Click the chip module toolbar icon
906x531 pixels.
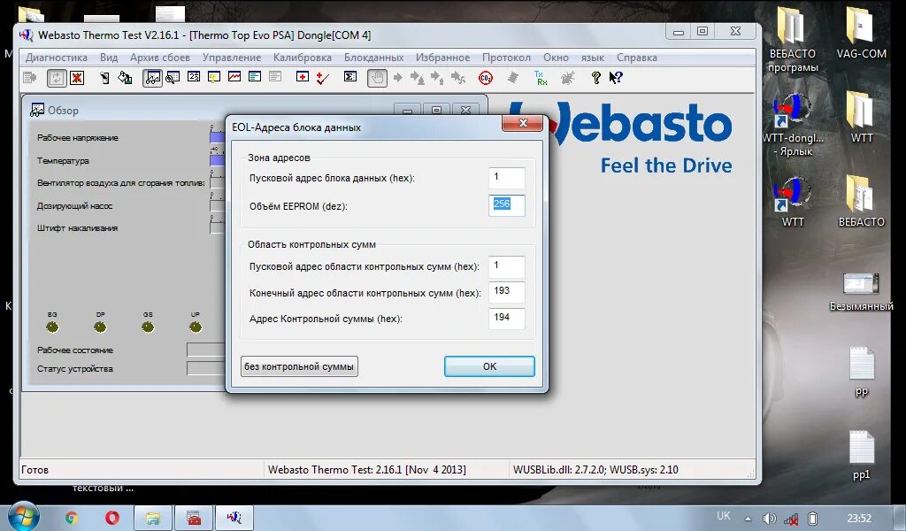point(512,77)
